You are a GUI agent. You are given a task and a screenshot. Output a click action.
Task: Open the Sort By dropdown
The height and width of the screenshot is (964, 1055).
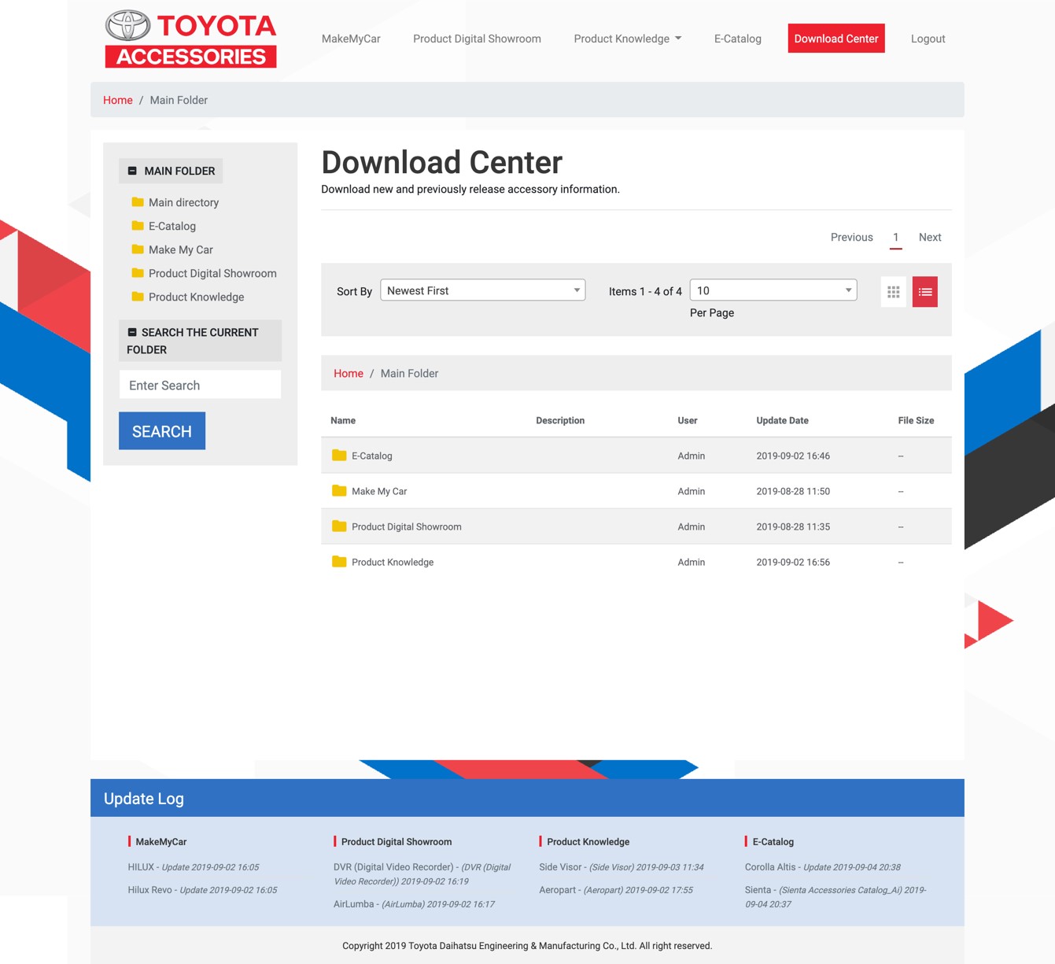[482, 290]
